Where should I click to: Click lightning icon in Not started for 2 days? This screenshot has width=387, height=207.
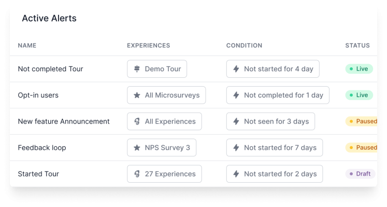[x=236, y=174]
